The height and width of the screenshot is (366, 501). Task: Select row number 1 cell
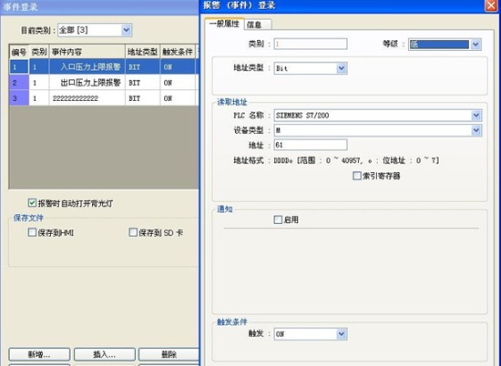(x=19, y=66)
